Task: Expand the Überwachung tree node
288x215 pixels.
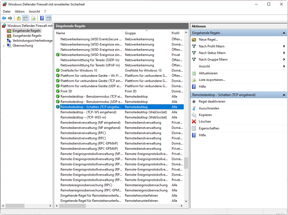Action: click(x=4, y=46)
